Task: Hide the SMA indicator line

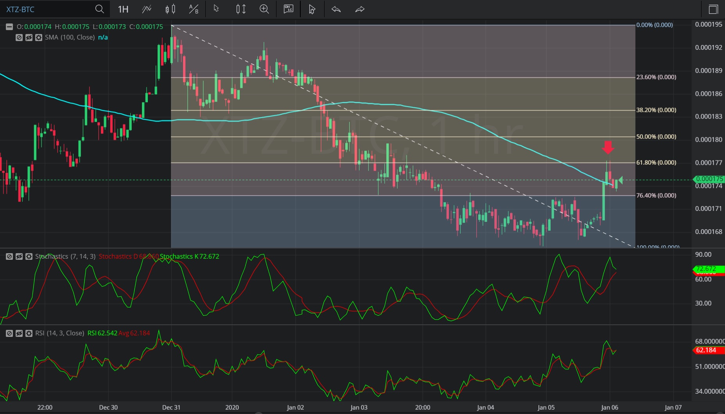Action: point(29,38)
